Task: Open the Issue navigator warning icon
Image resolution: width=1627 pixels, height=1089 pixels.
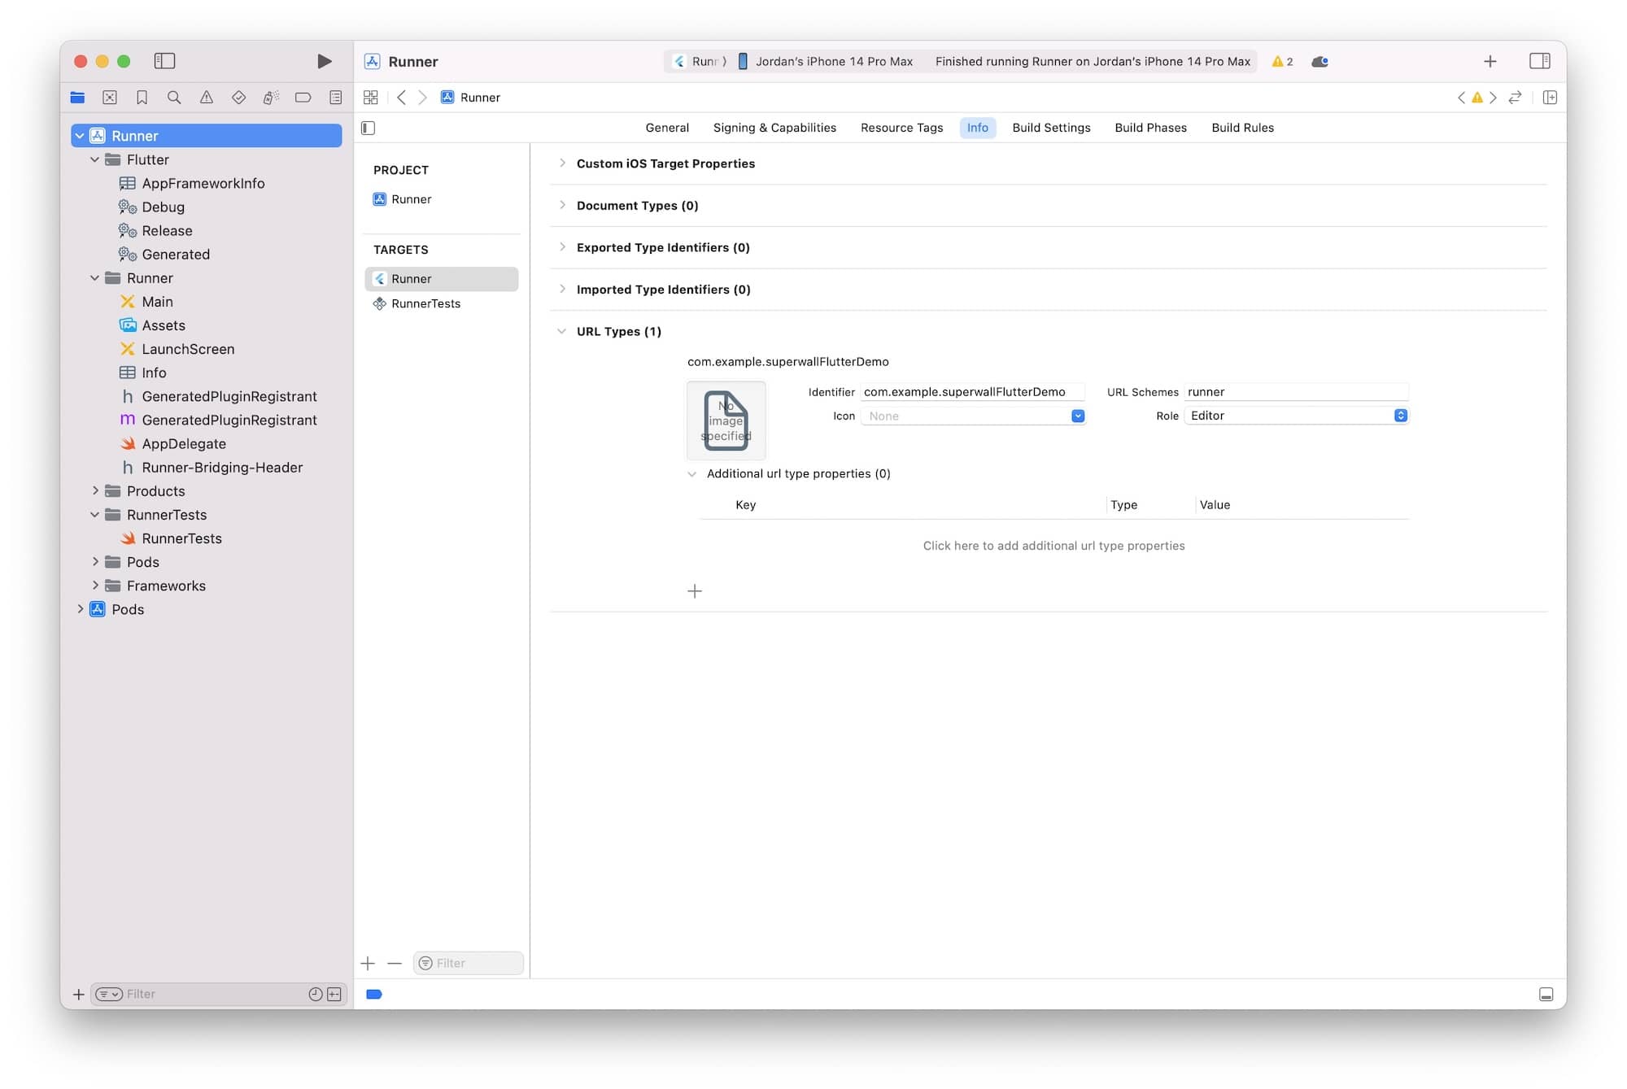Action: 207,98
